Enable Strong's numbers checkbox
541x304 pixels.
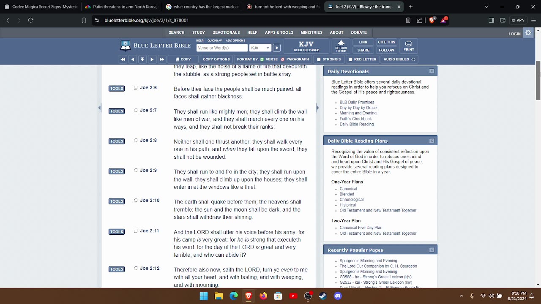pos(319,60)
